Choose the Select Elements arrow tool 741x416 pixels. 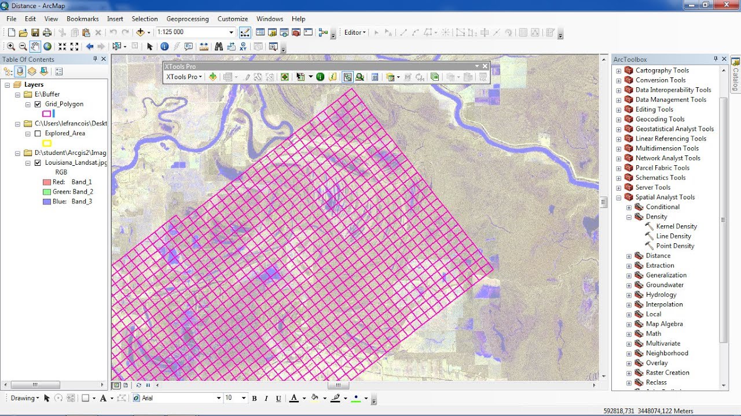point(150,46)
